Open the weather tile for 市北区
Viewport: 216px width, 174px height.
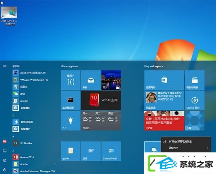click(101, 121)
